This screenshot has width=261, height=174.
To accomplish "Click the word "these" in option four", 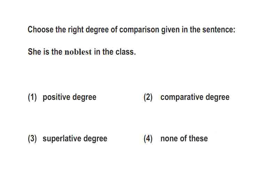I will 198,139.
